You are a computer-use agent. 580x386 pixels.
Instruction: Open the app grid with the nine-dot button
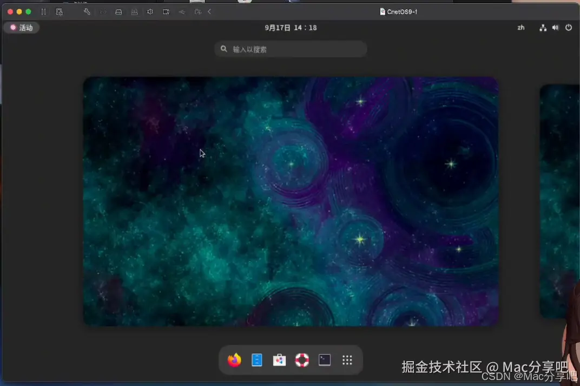347,359
